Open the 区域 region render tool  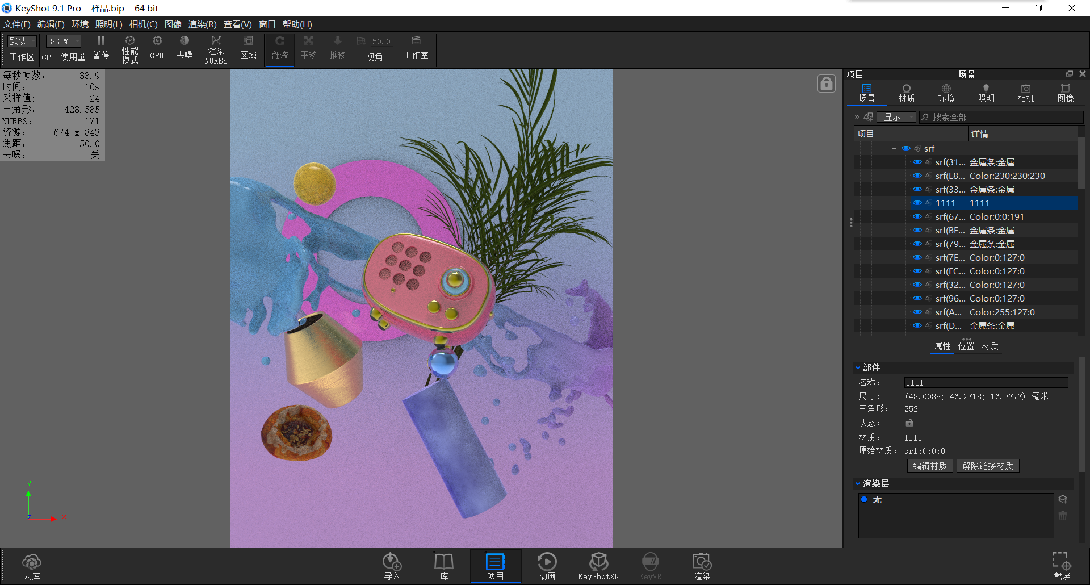point(248,48)
